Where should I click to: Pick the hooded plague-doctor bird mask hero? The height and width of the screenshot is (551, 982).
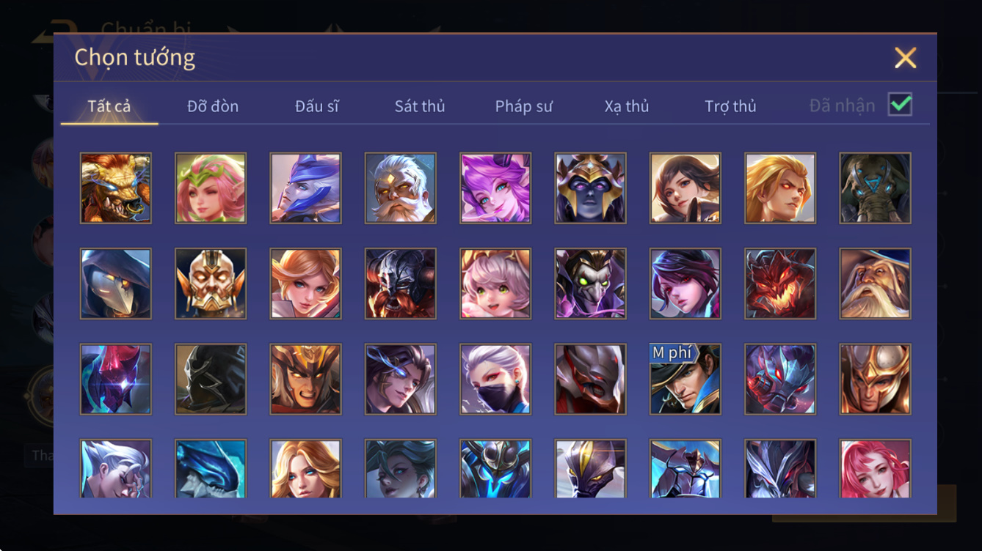point(116,284)
